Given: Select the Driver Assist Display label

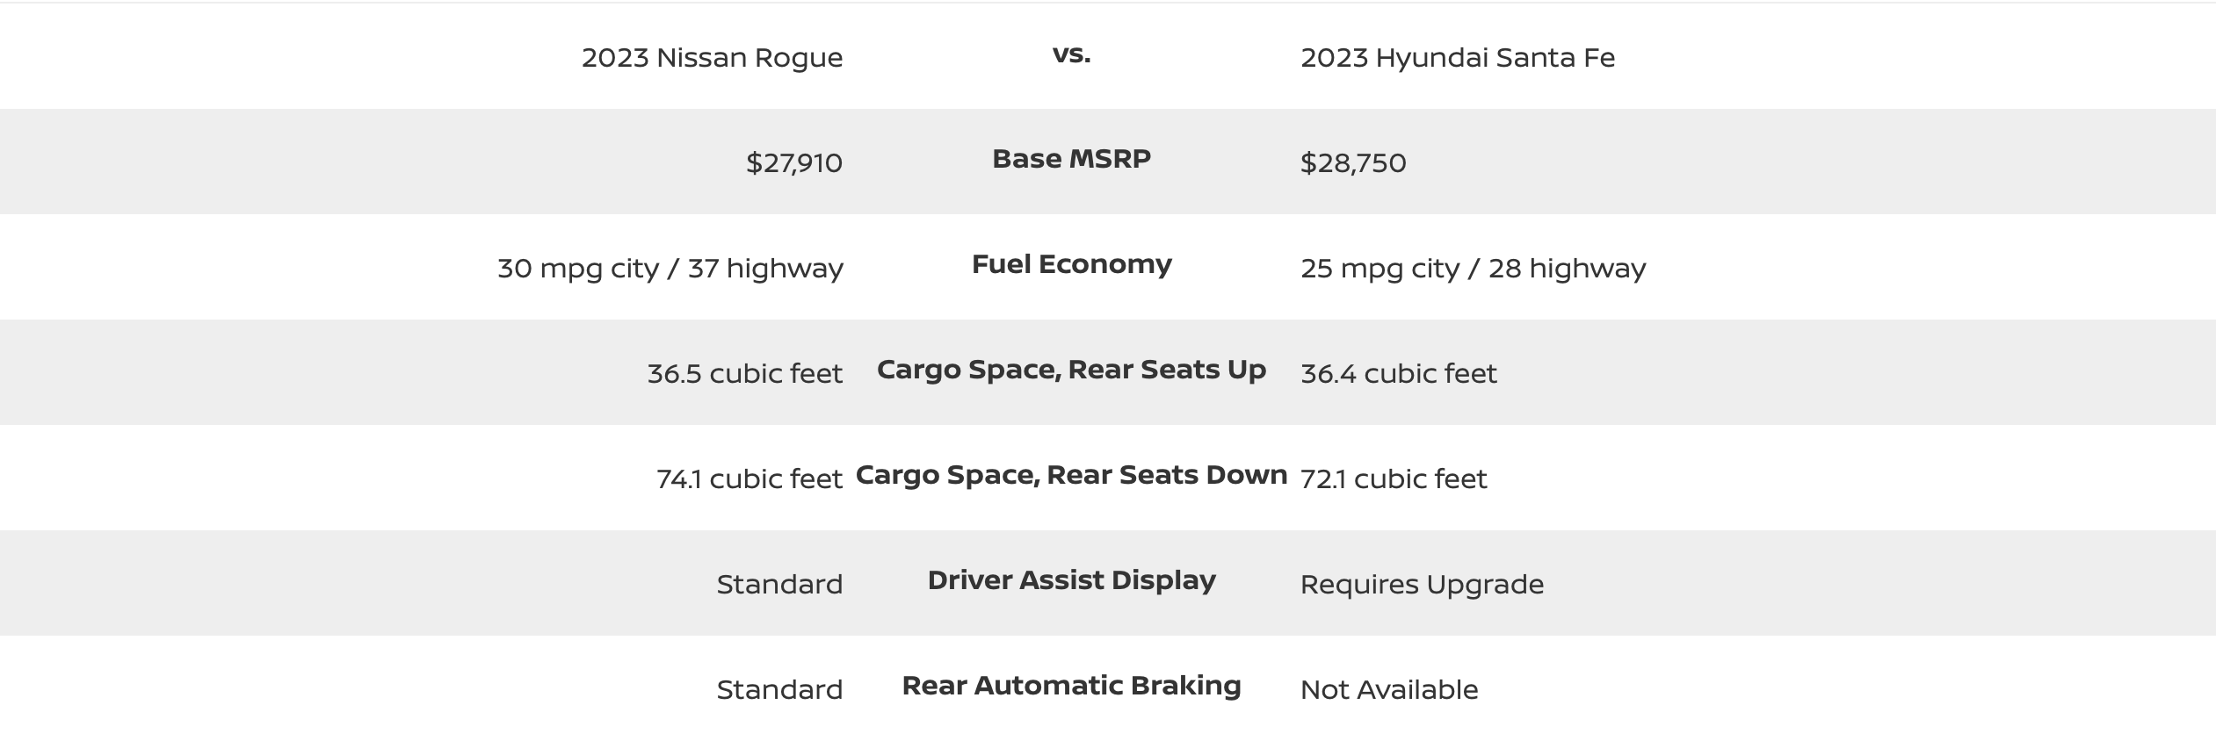Looking at the screenshot, I should pos(1071,580).
